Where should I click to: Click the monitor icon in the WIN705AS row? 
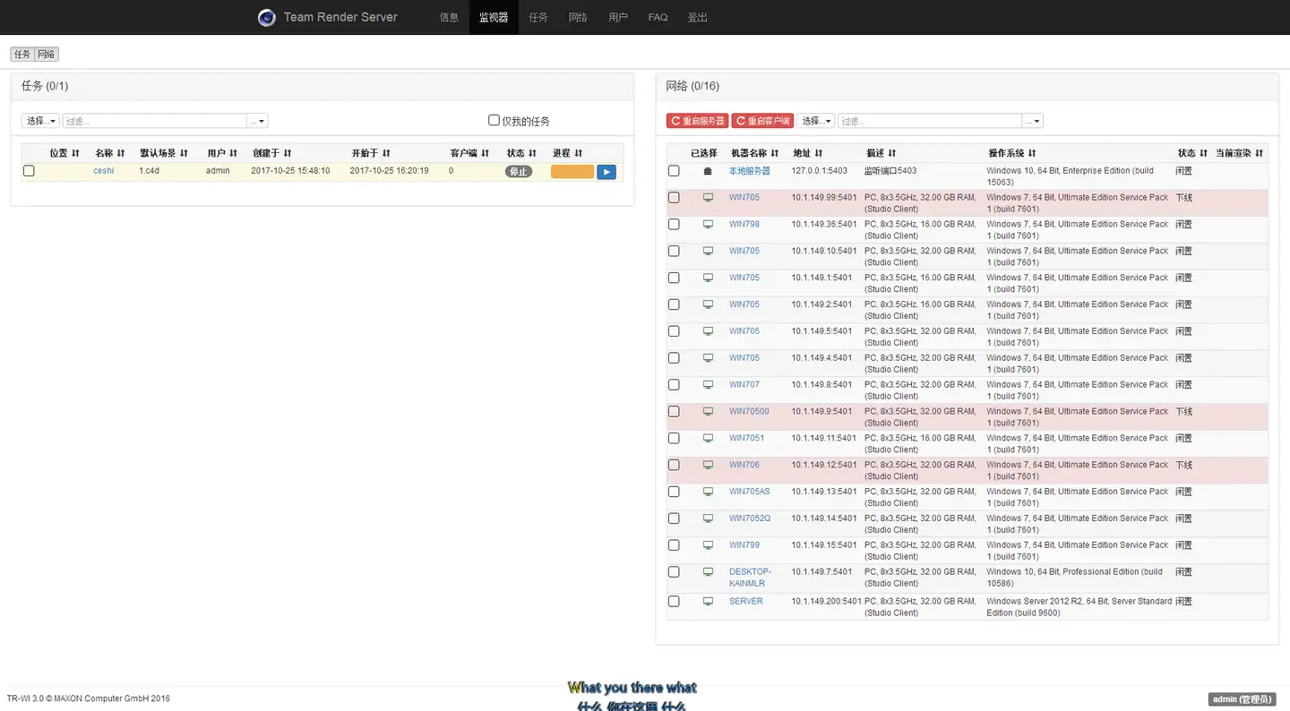708,492
